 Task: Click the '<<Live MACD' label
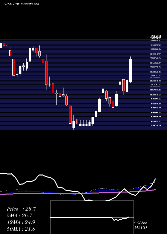(x=141, y=225)
